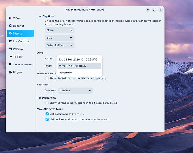Uncheck List bookmarks in the menu
The width and height of the screenshot is (193, 153).
coord(47,114)
